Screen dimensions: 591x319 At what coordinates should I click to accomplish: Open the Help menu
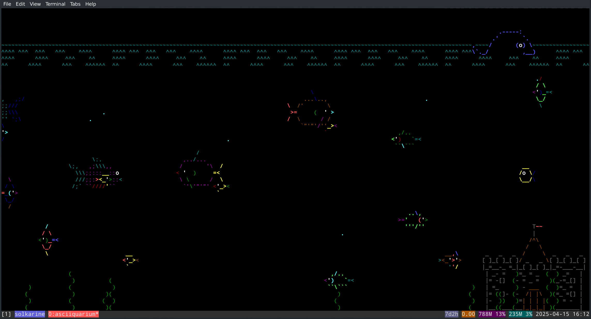coord(90,4)
